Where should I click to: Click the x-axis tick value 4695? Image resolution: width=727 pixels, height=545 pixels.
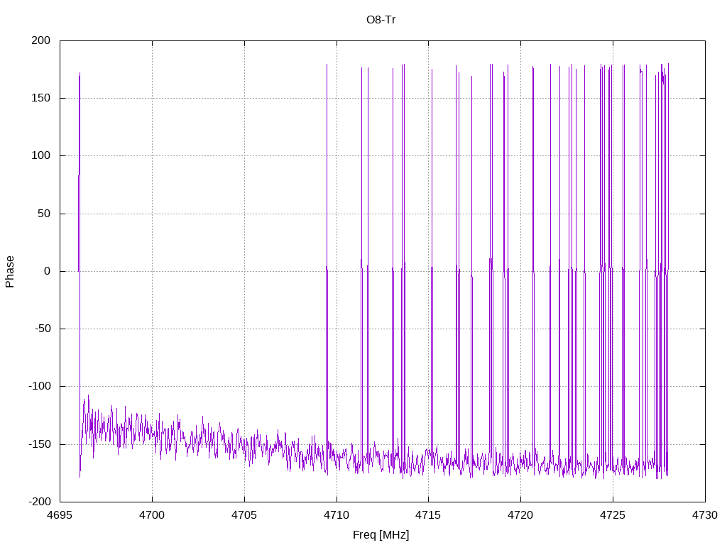tap(60, 515)
